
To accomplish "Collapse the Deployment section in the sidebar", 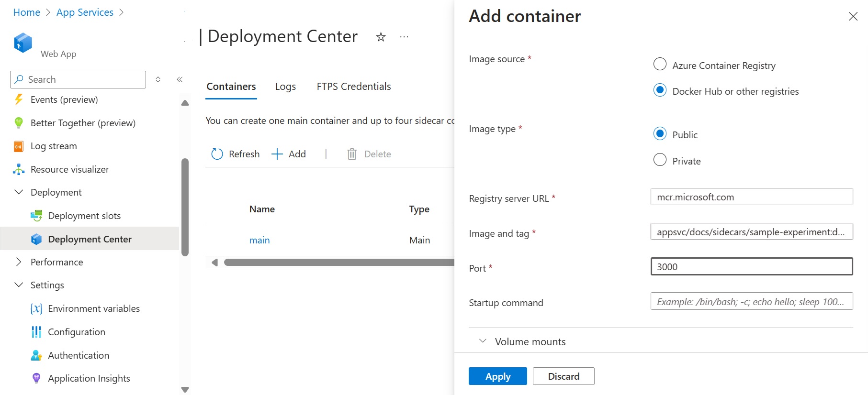I will coord(19,192).
